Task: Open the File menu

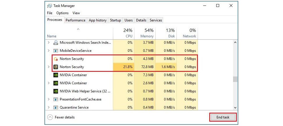Action: pos(50,13)
